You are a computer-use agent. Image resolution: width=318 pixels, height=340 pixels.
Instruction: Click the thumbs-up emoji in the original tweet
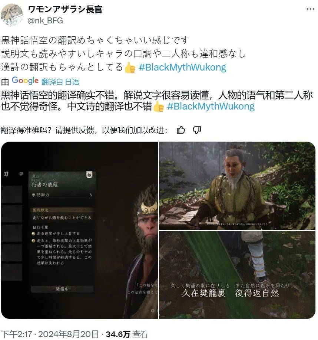click(130, 68)
